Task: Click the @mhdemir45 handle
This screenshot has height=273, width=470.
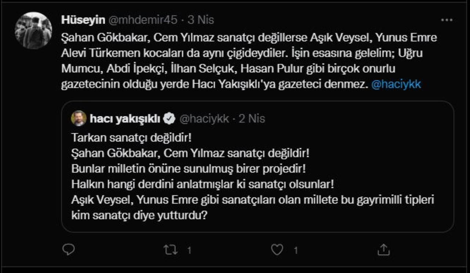Action: pyautogui.click(x=142, y=20)
